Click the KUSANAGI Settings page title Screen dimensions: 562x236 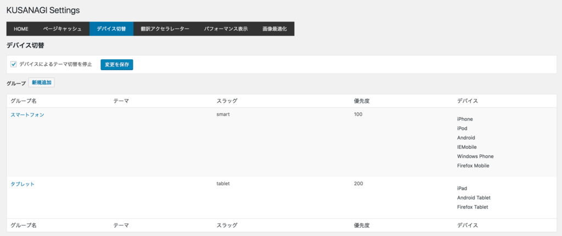[x=43, y=10]
